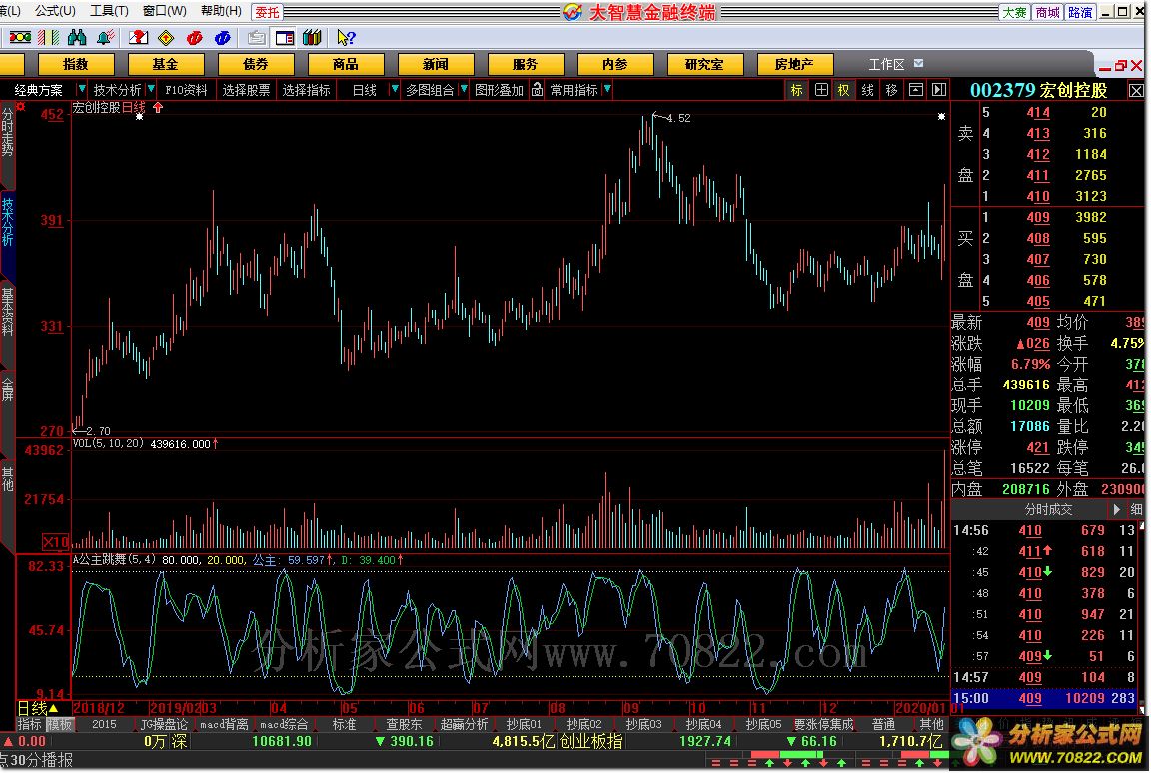Click the 图形叠加 button

pos(500,90)
